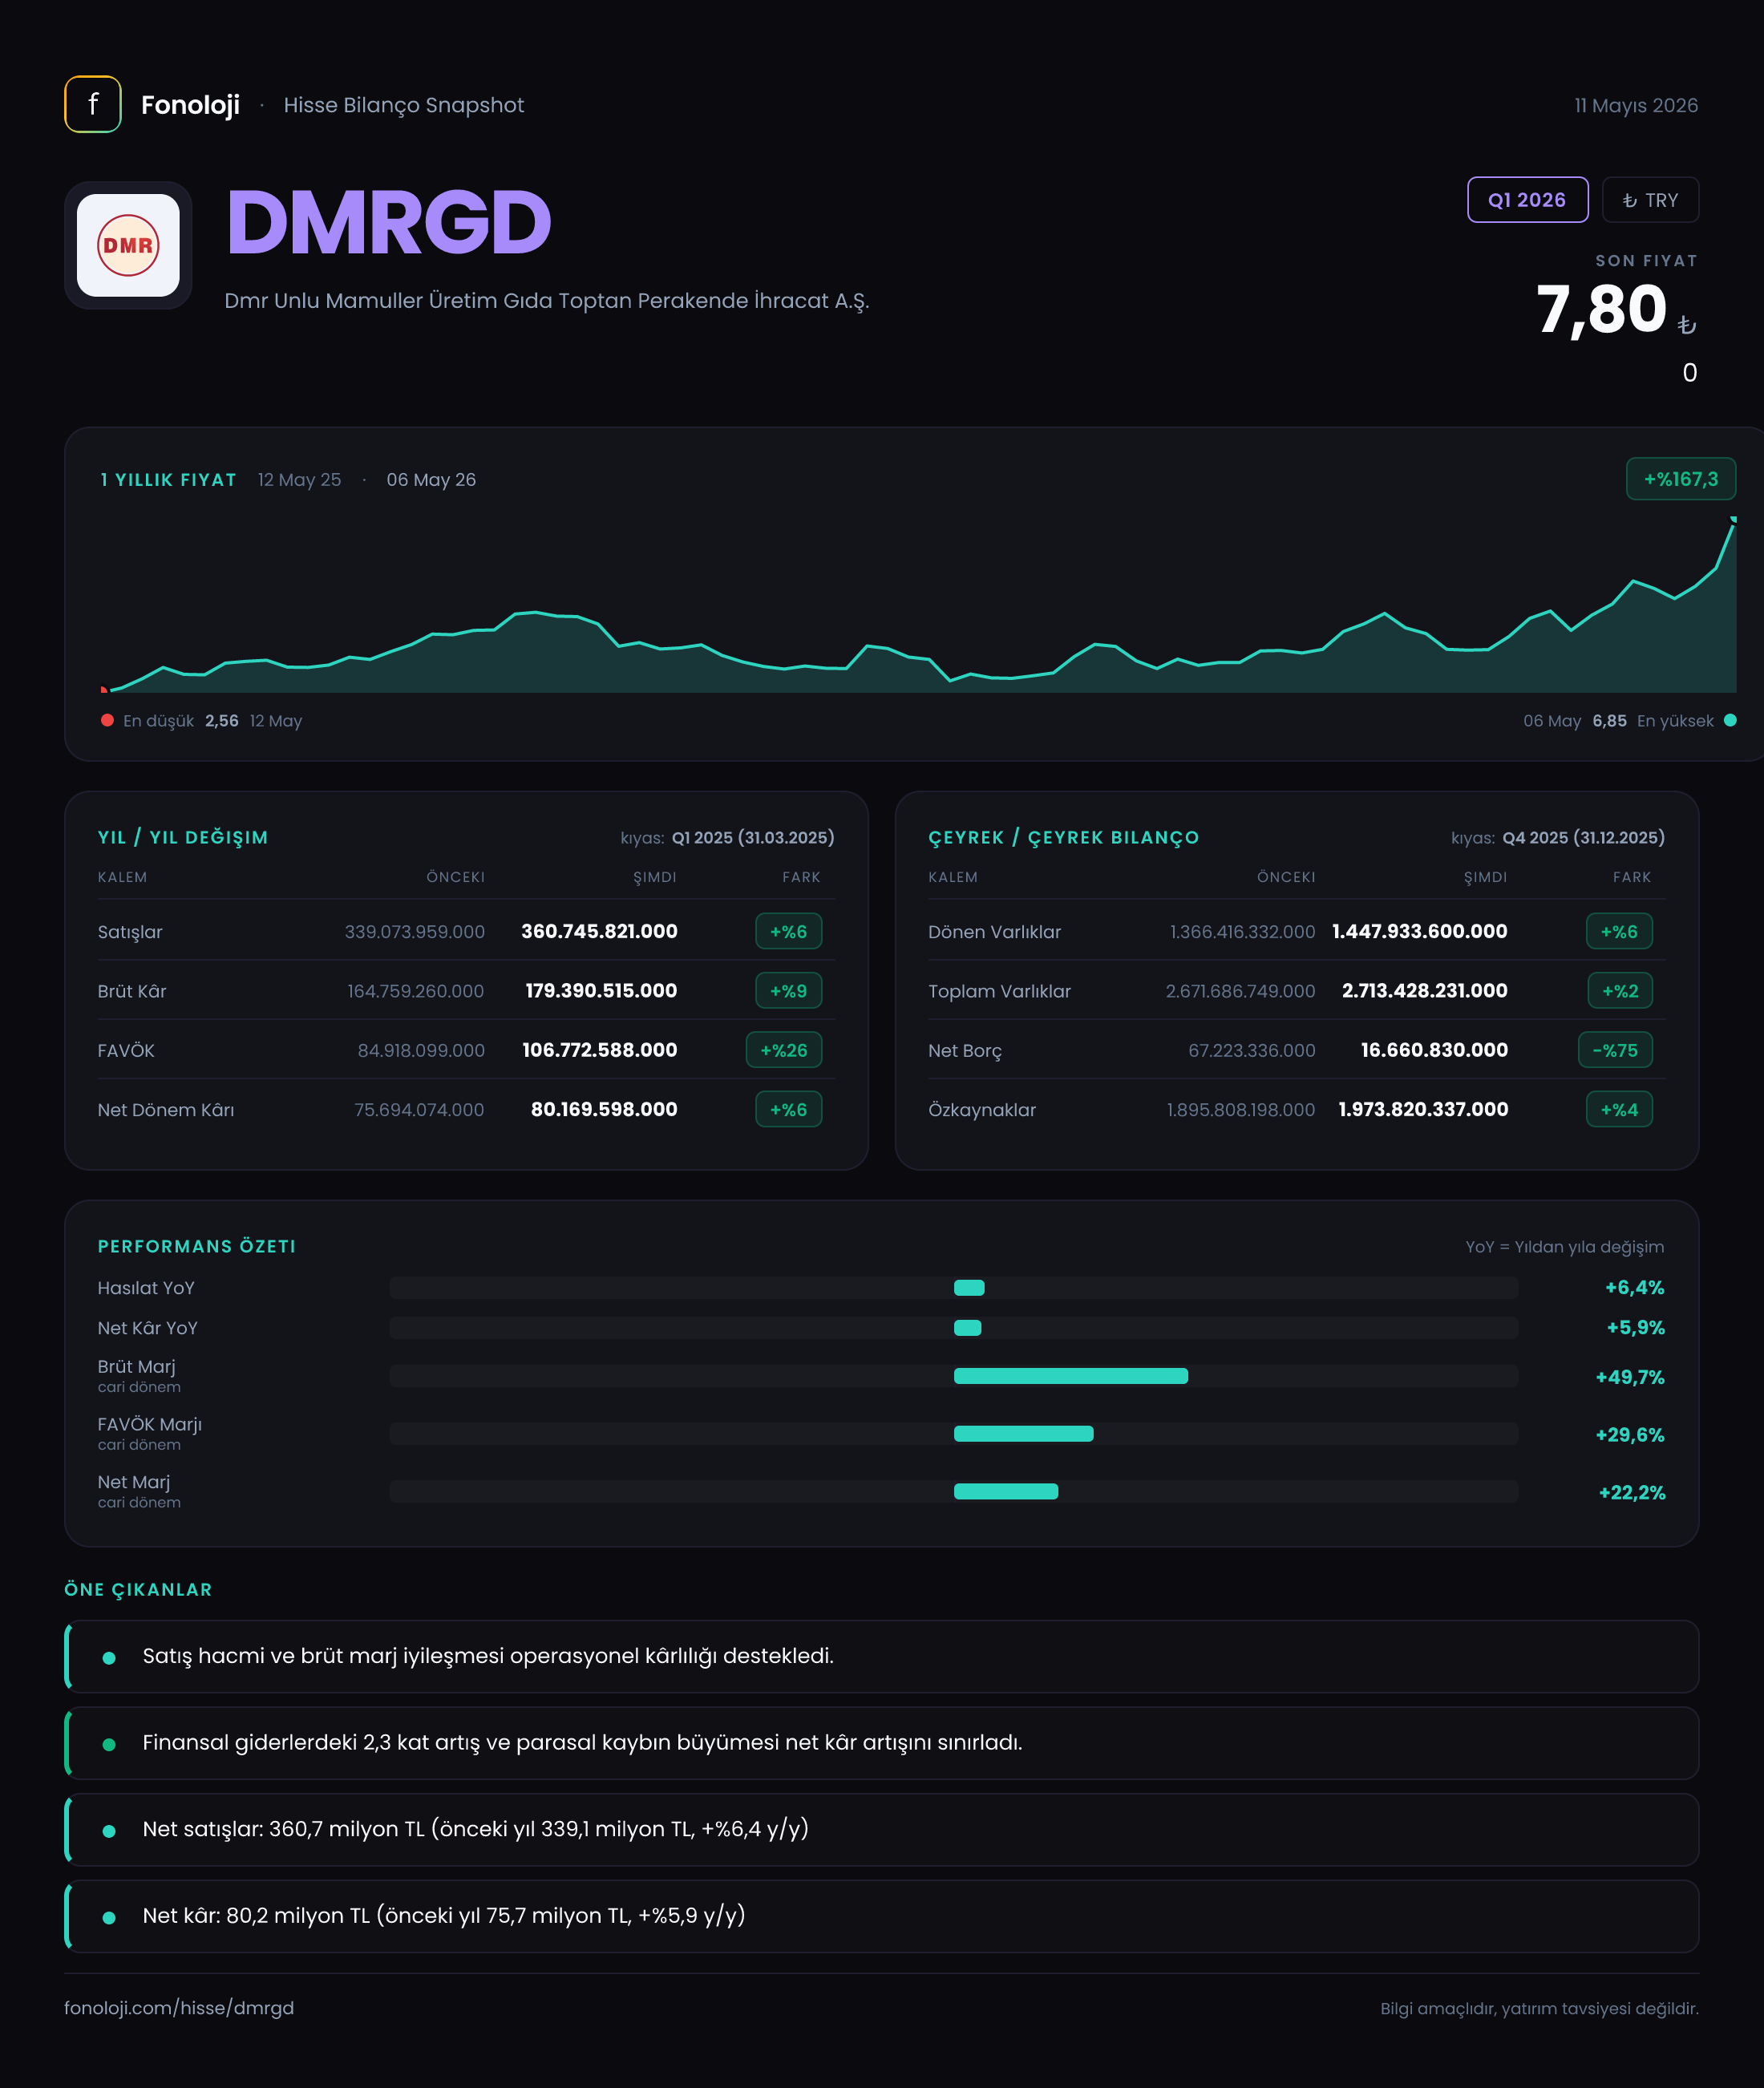Viewport: 1764px width, 2088px height.
Task: Click the Toplam Varlıklar +%2 badge
Action: [1620, 991]
